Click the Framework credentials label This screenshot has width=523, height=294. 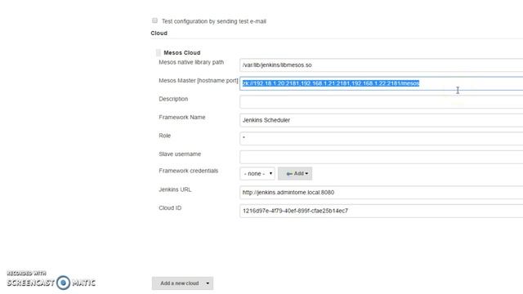189,171
